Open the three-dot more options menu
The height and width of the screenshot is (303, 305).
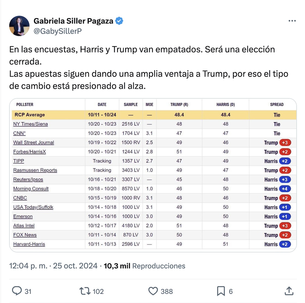point(292,21)
